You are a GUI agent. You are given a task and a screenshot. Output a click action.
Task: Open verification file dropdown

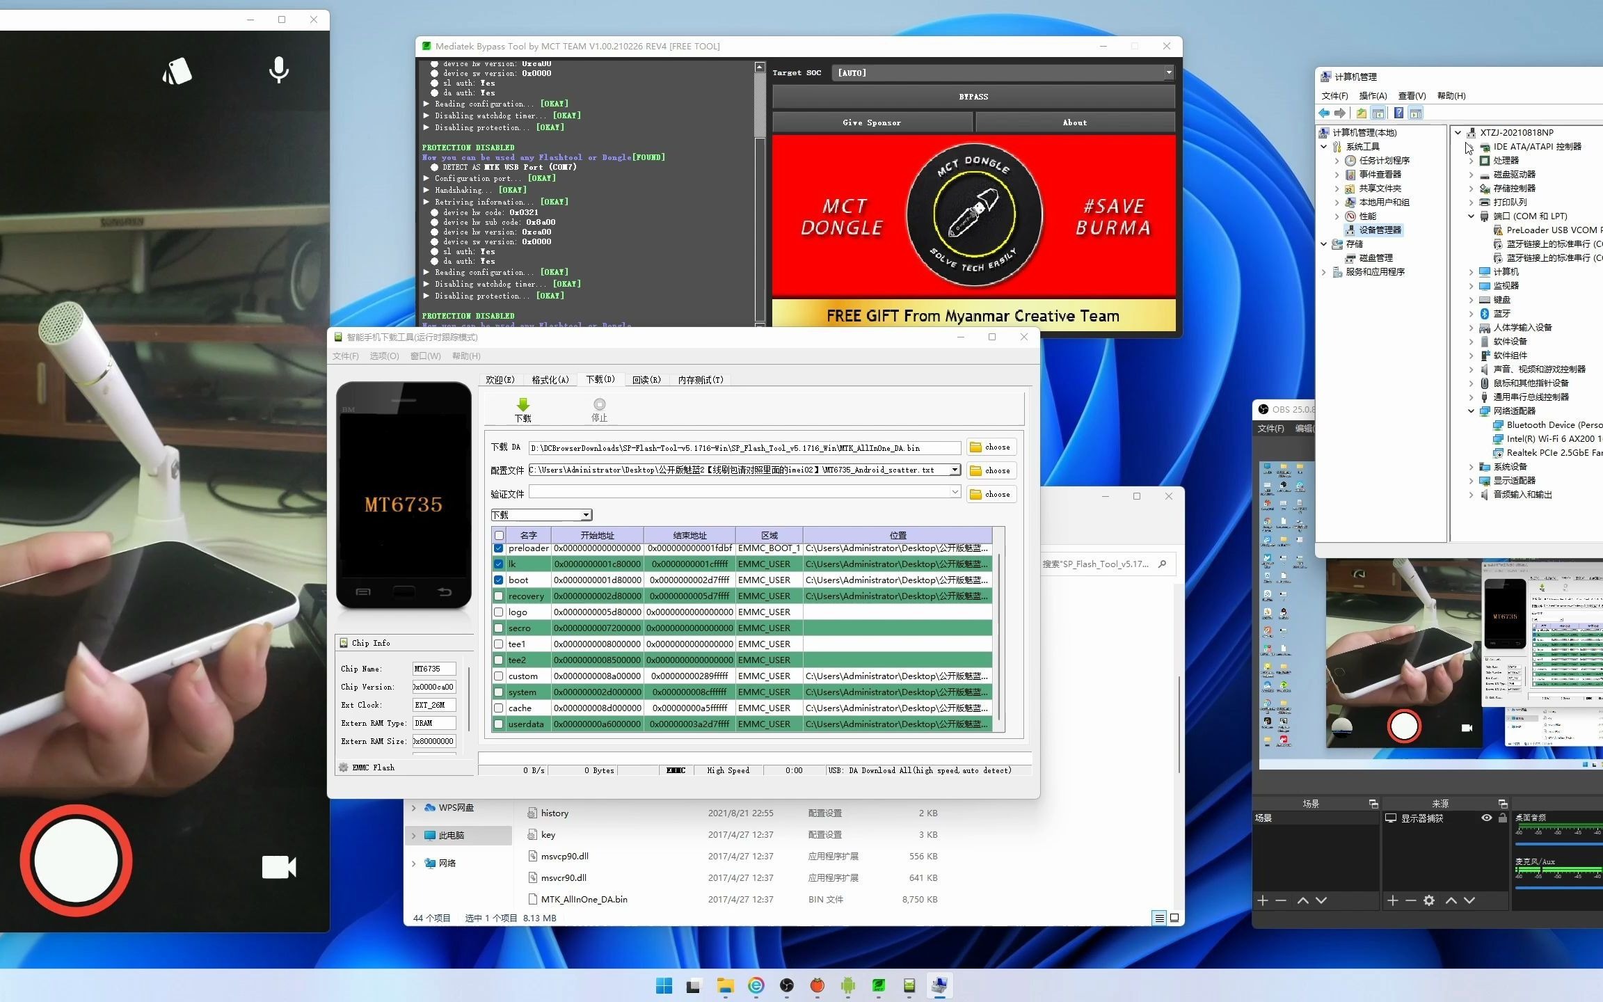pos(955,492)
